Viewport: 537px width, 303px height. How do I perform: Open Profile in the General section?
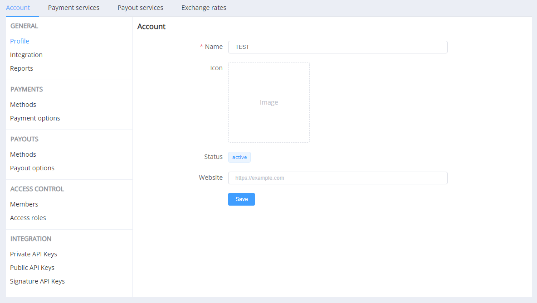tap(20, 41)
